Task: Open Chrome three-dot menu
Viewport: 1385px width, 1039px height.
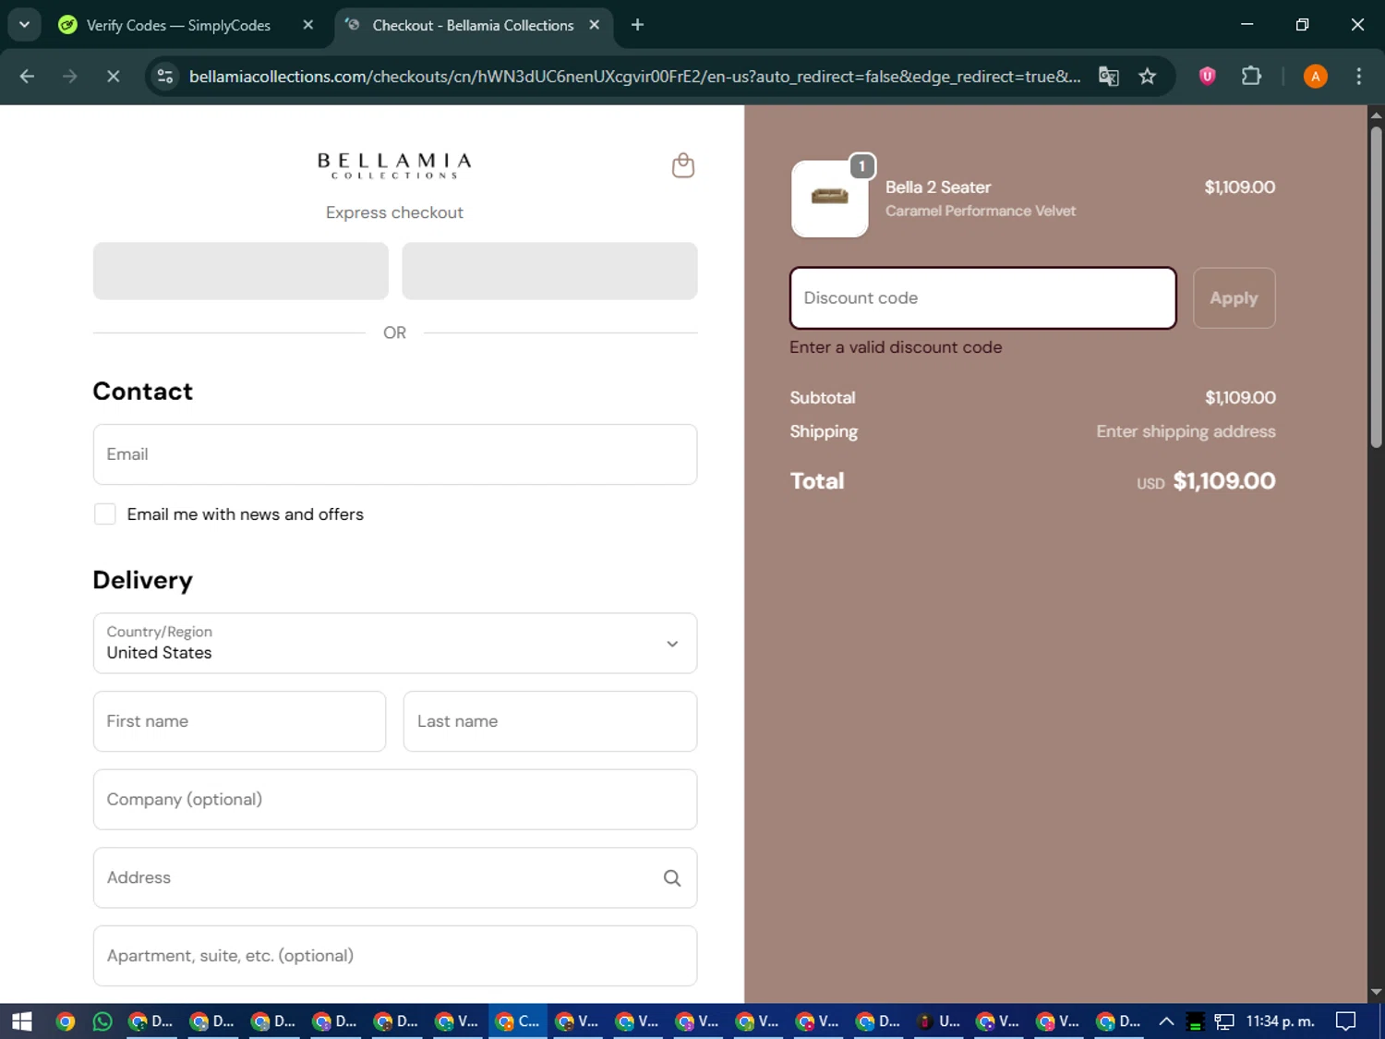Action: click(x=1358, y=77)
